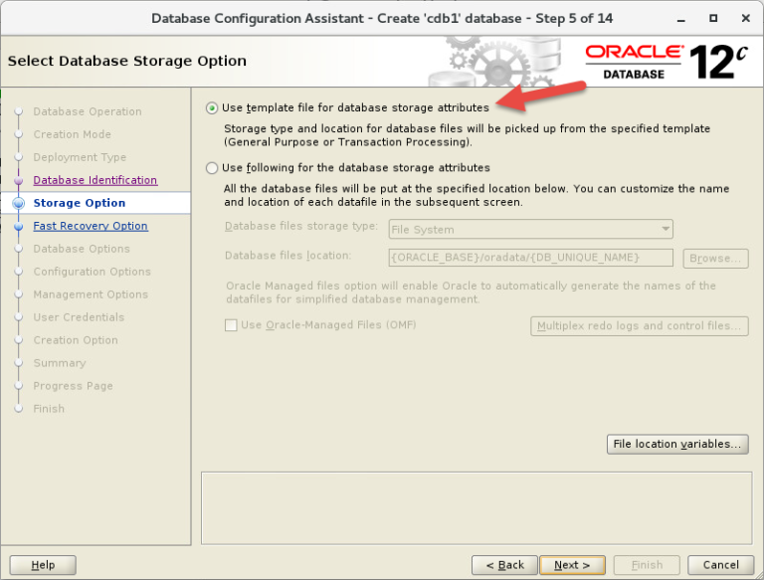Open Database Identification step link
This screenshot has height=580, width=764.
[x=95, y=180]
